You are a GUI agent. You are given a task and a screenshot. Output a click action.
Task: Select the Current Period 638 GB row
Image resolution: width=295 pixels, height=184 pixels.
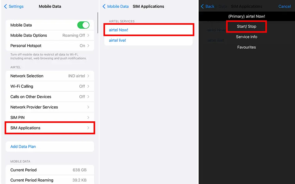pos(50,170)
